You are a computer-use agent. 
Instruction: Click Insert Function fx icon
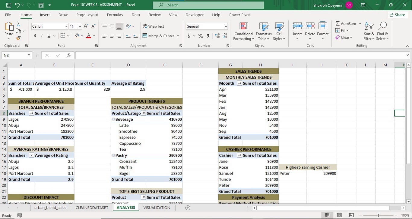[69, 55]
